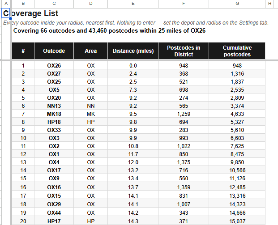Select the MK18 outcode cell
Screen dimensions: 278x225
pyautogui.click(x=54, y=114)
